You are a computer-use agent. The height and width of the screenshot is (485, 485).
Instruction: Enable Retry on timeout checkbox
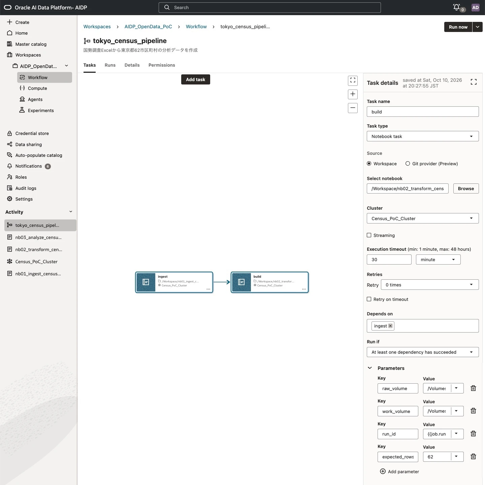(369, 299)
